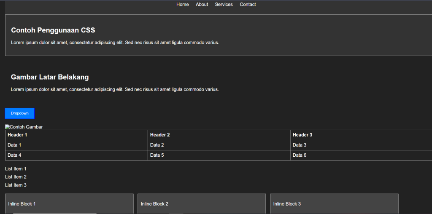432x214 pixels.
Task: Select Services in the top navigation
Action: [x=224, y=5]
